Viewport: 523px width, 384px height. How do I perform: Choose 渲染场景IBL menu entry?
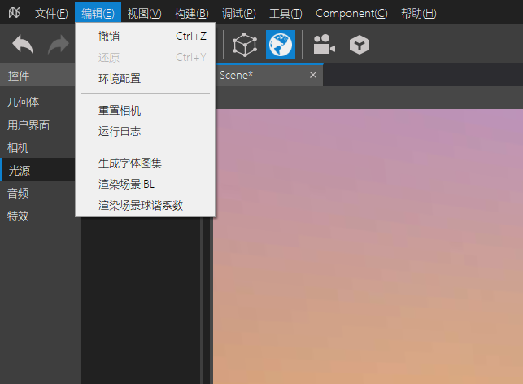click(145, 184)
